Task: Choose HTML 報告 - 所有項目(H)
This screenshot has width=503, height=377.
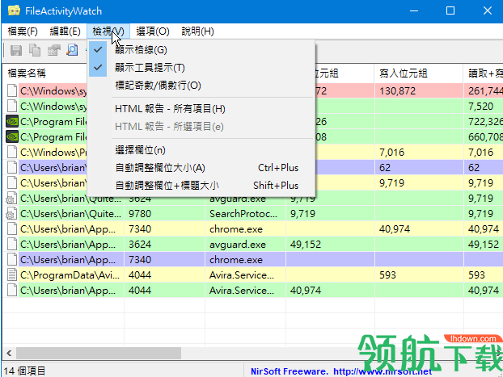Action: pos(201,109)
